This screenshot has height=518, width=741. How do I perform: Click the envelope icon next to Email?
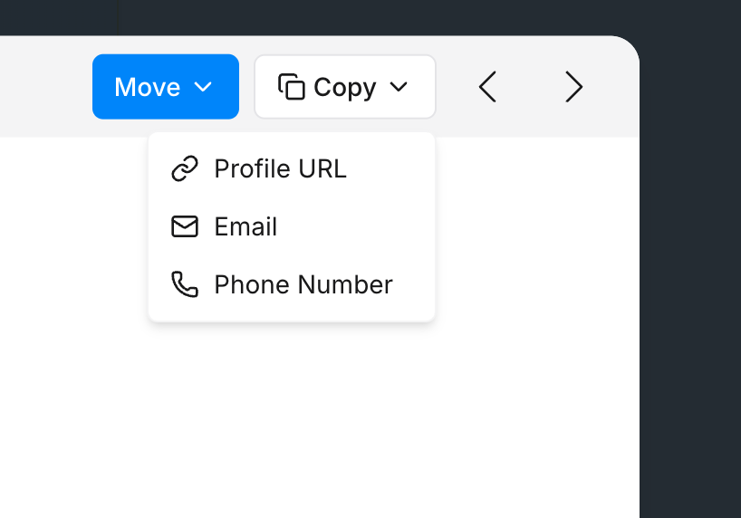coord(185,226)
